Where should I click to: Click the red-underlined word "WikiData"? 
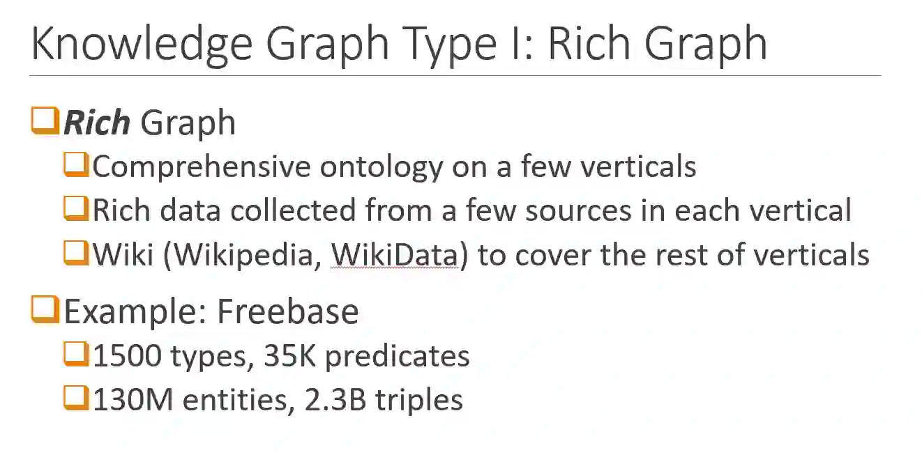(x=394, y=256)
